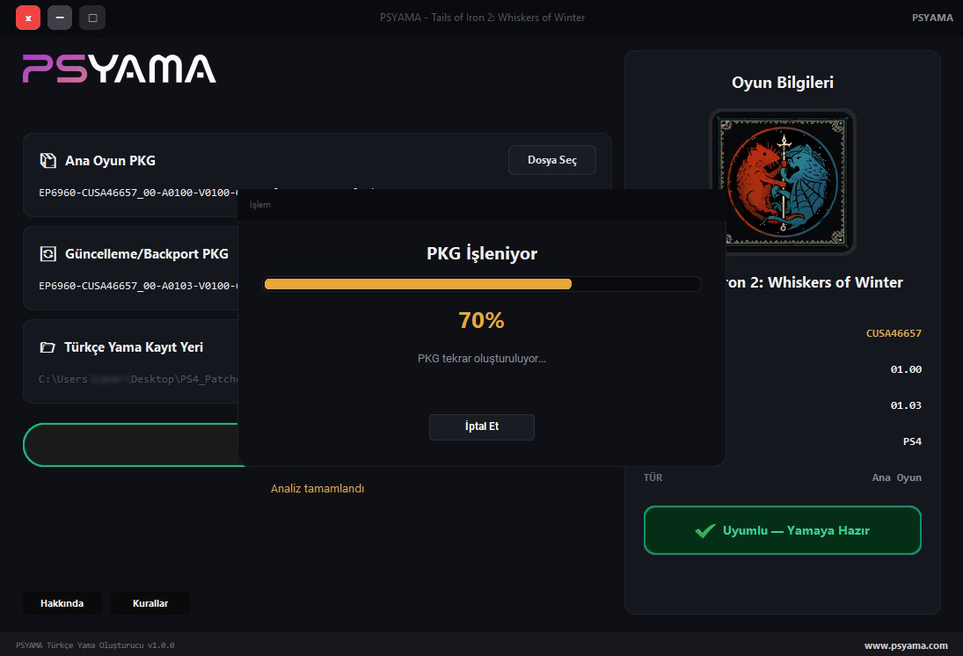Click the 'PKG İşleniyor' dialog heading
Viewport: 963px width, 656px height.
tap(482, 253)
